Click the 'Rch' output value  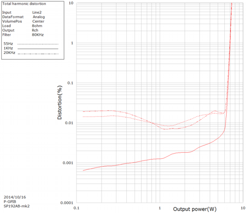35,30
